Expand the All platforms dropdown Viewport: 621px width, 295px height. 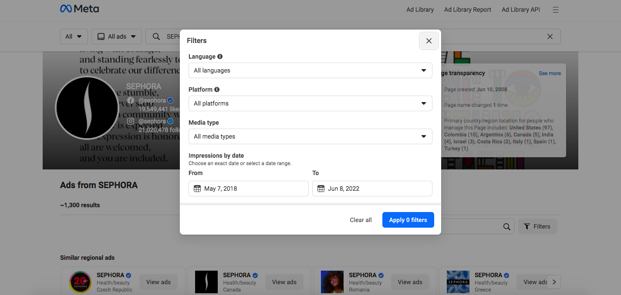tap(310, 103)
